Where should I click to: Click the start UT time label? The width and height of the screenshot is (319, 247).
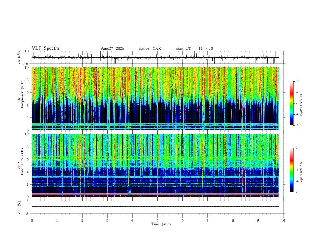click(195, 48)
